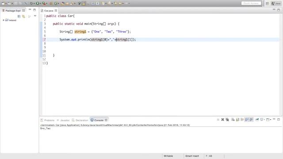Maximize the Console view
The height and width of the screenshot is (159, 283).
[x=279, y=120]
